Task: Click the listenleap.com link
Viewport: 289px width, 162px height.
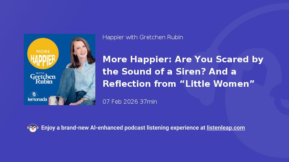Action: pyautogui.click(x=225, y=128)
